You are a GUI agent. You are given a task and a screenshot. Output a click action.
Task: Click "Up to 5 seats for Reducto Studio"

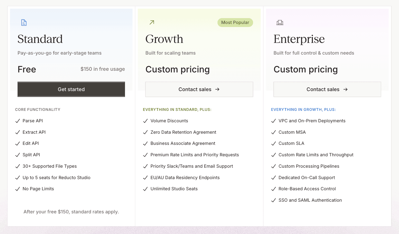[56, 178]
